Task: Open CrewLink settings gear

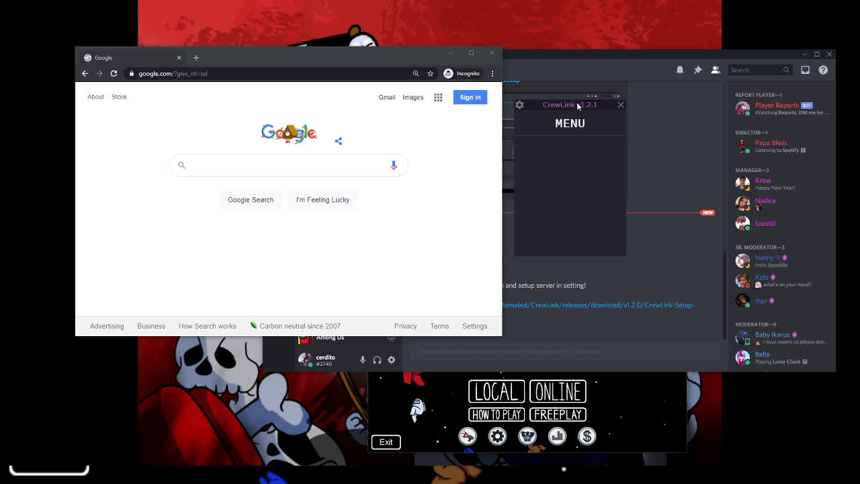Action: click(519, 105)
